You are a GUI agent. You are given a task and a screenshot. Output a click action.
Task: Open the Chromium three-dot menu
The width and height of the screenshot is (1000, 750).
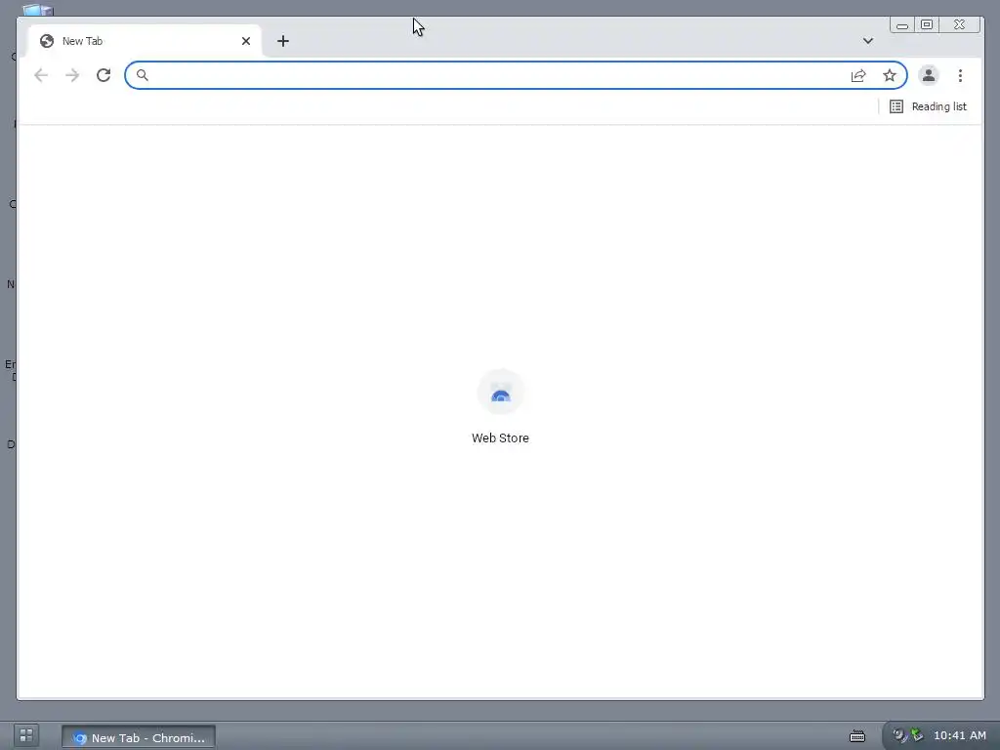click(x=960, y=75)
